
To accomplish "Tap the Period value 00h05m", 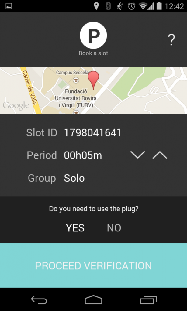I will tap(83, 155).
